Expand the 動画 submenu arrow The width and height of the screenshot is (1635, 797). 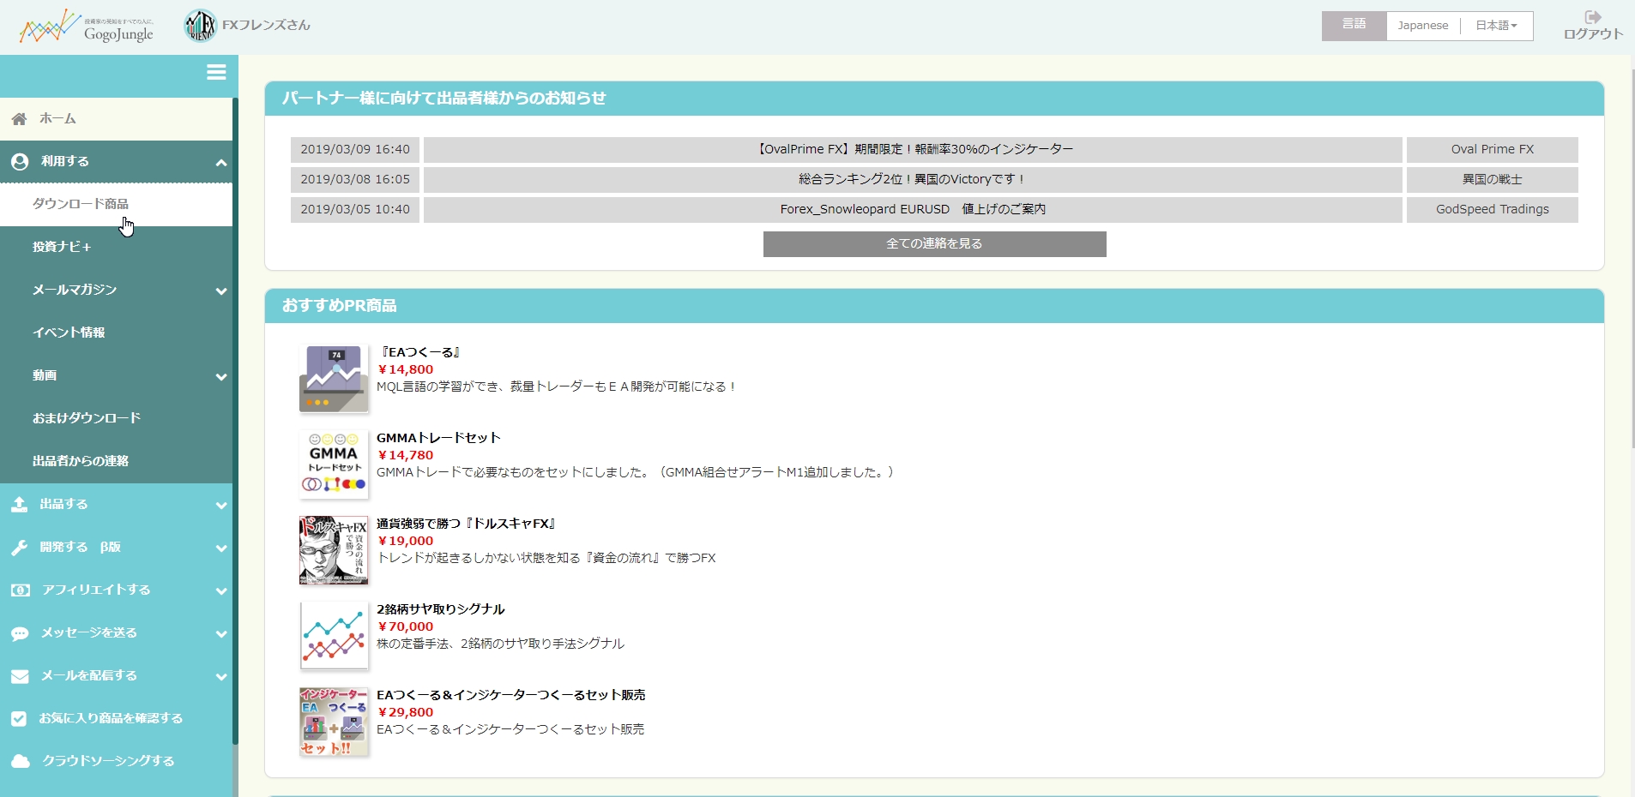(220, 376)
